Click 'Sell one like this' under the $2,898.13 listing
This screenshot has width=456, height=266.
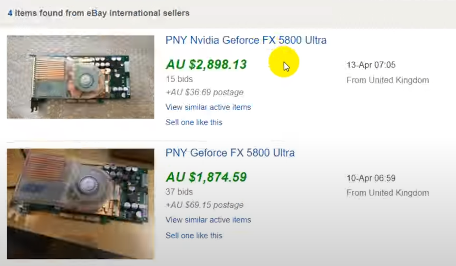point(194,122)
